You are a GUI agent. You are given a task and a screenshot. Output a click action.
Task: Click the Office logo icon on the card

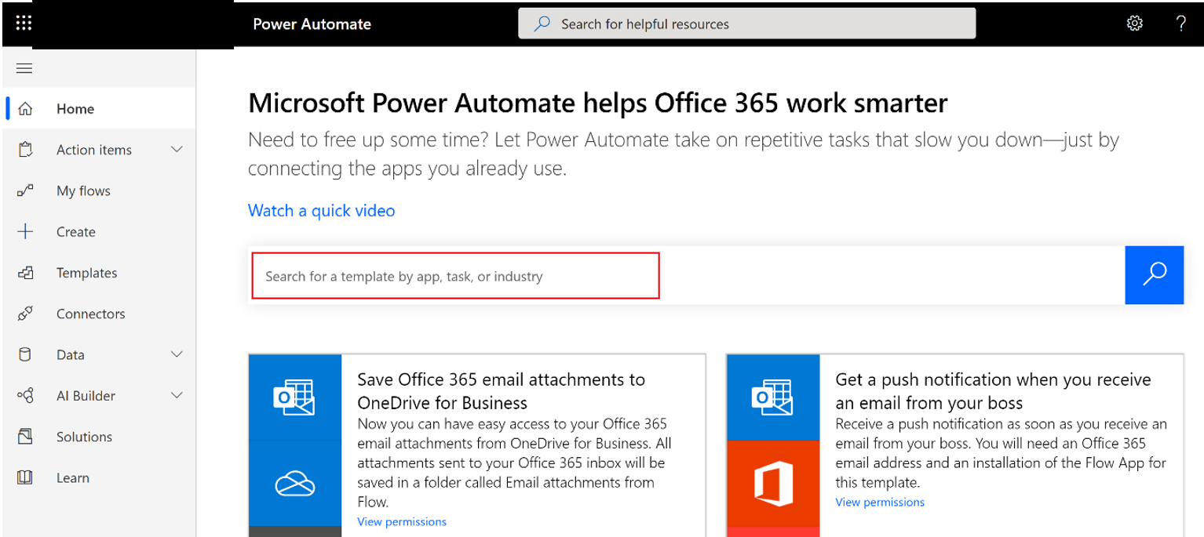coord(773,483)
